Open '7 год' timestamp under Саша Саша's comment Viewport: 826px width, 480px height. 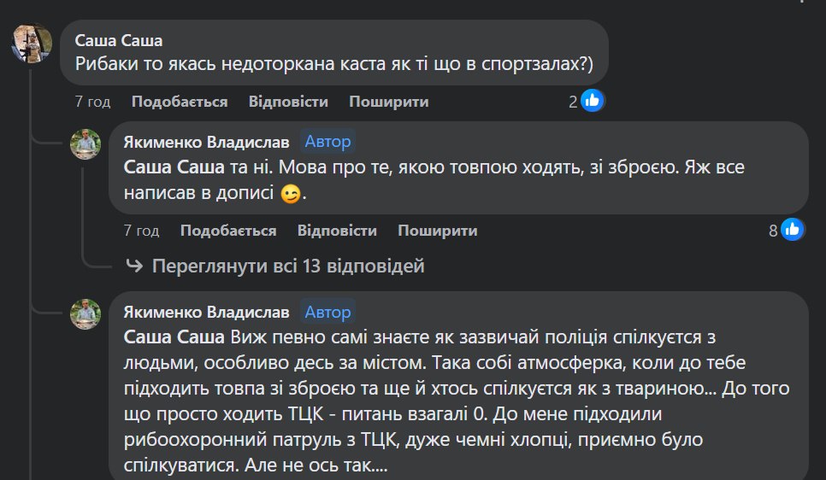point(92,102)
